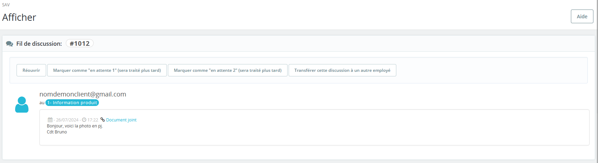598x163 pixels.
Task: Click the SAV breadcrumb label
Action: 6,5
